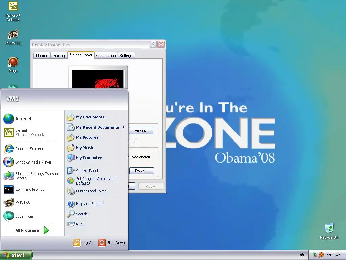Click the screen saver preview monitor
This screenshot has height=260, width=346.
tap(98, 78)
